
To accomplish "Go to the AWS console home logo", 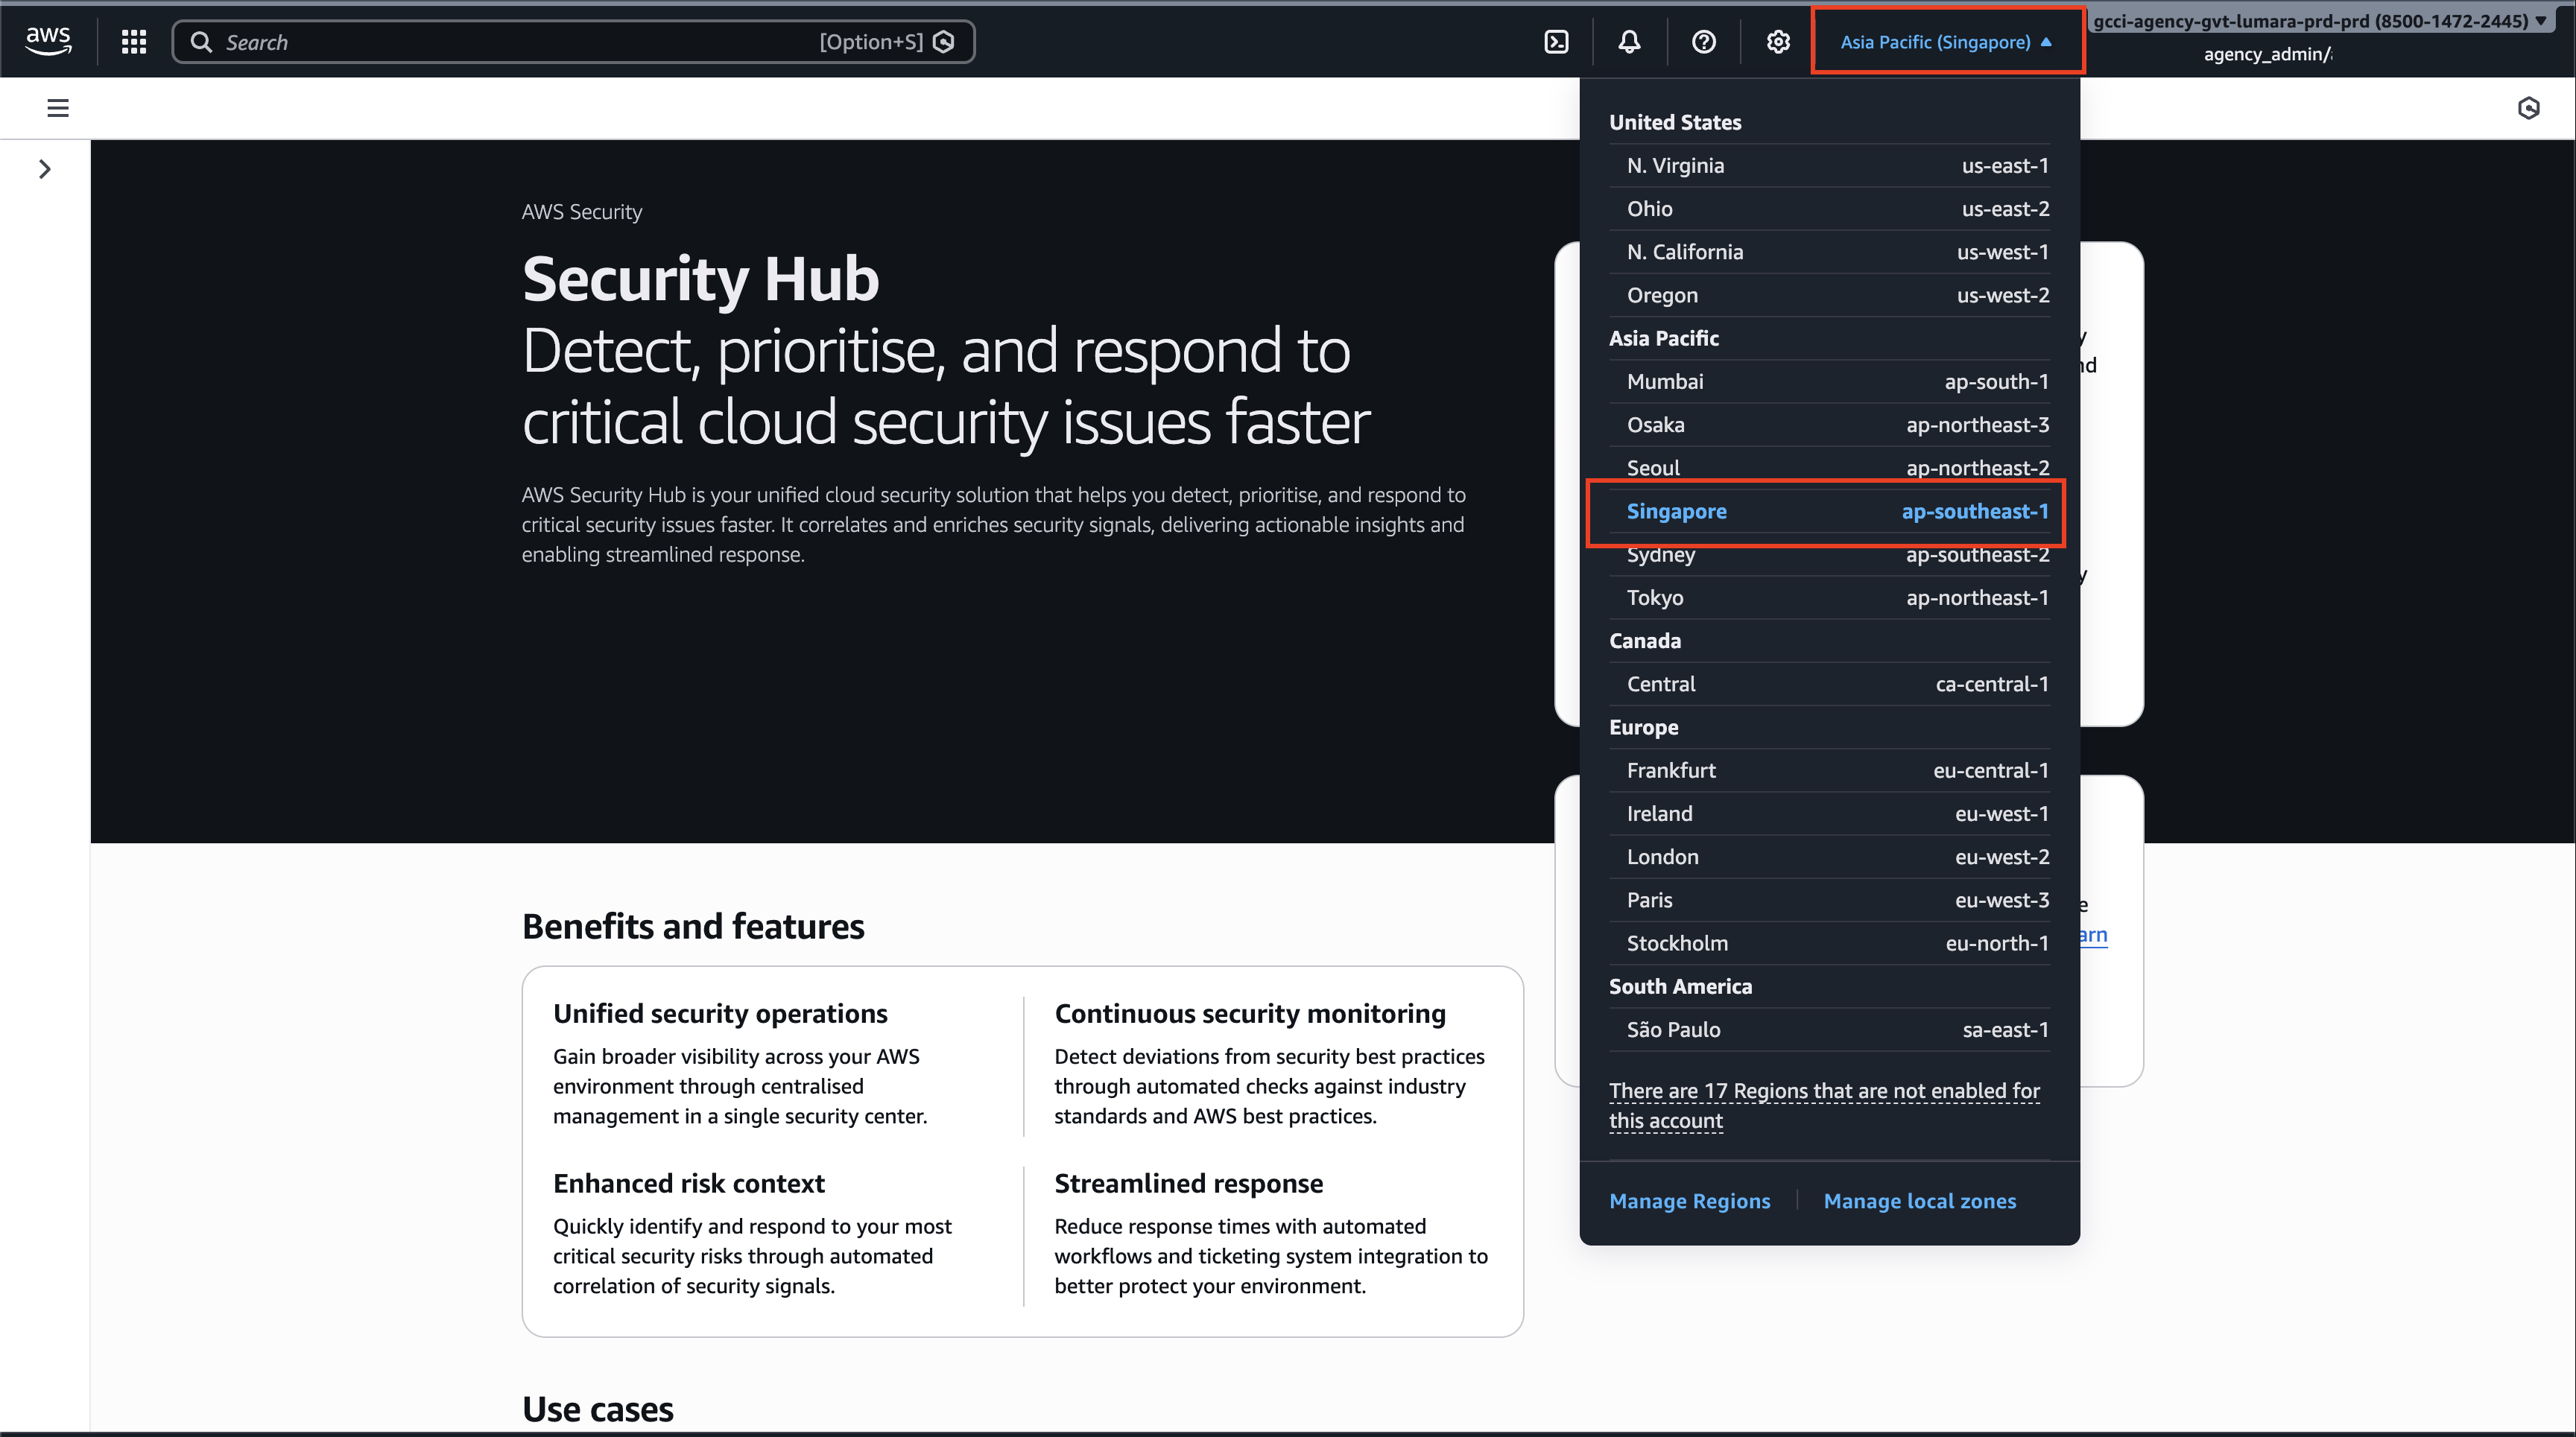I will 48,41.
